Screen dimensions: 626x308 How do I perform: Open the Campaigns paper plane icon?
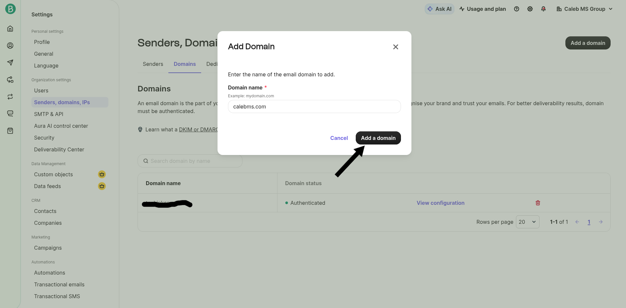point(10,63)
